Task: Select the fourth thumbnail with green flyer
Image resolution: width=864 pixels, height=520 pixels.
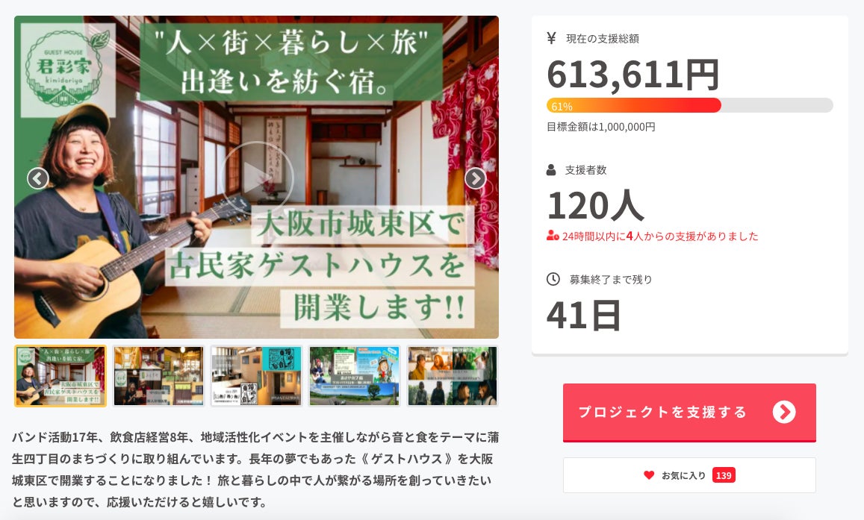Action: (354, 376)
